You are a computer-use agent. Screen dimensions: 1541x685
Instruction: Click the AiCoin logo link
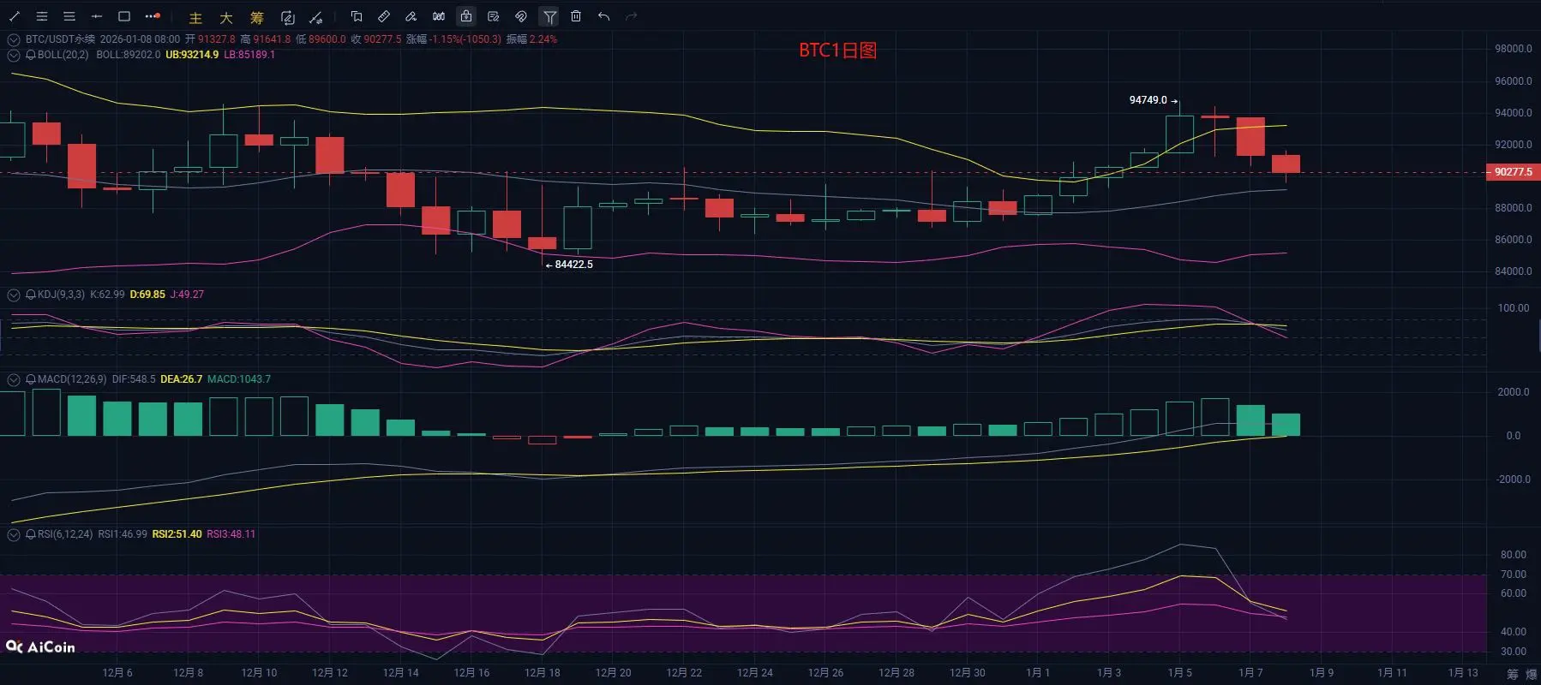click(40, 647)
